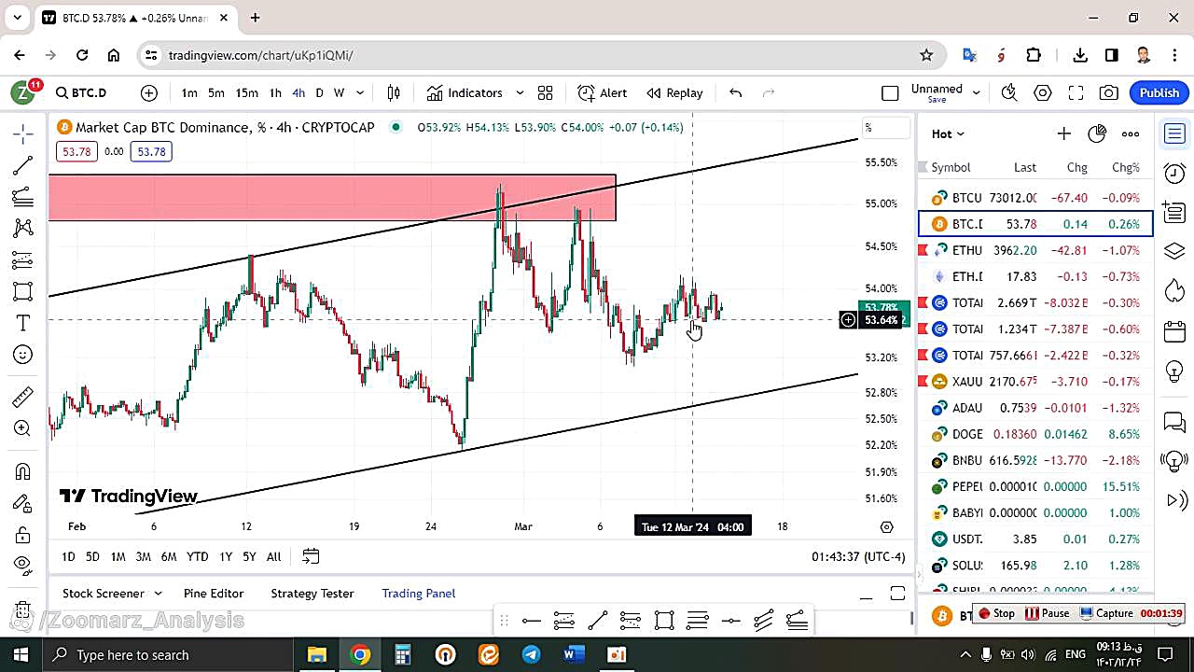The image size is (1194, 672).
Task: Create an Alert
Action: coord(603,92)
